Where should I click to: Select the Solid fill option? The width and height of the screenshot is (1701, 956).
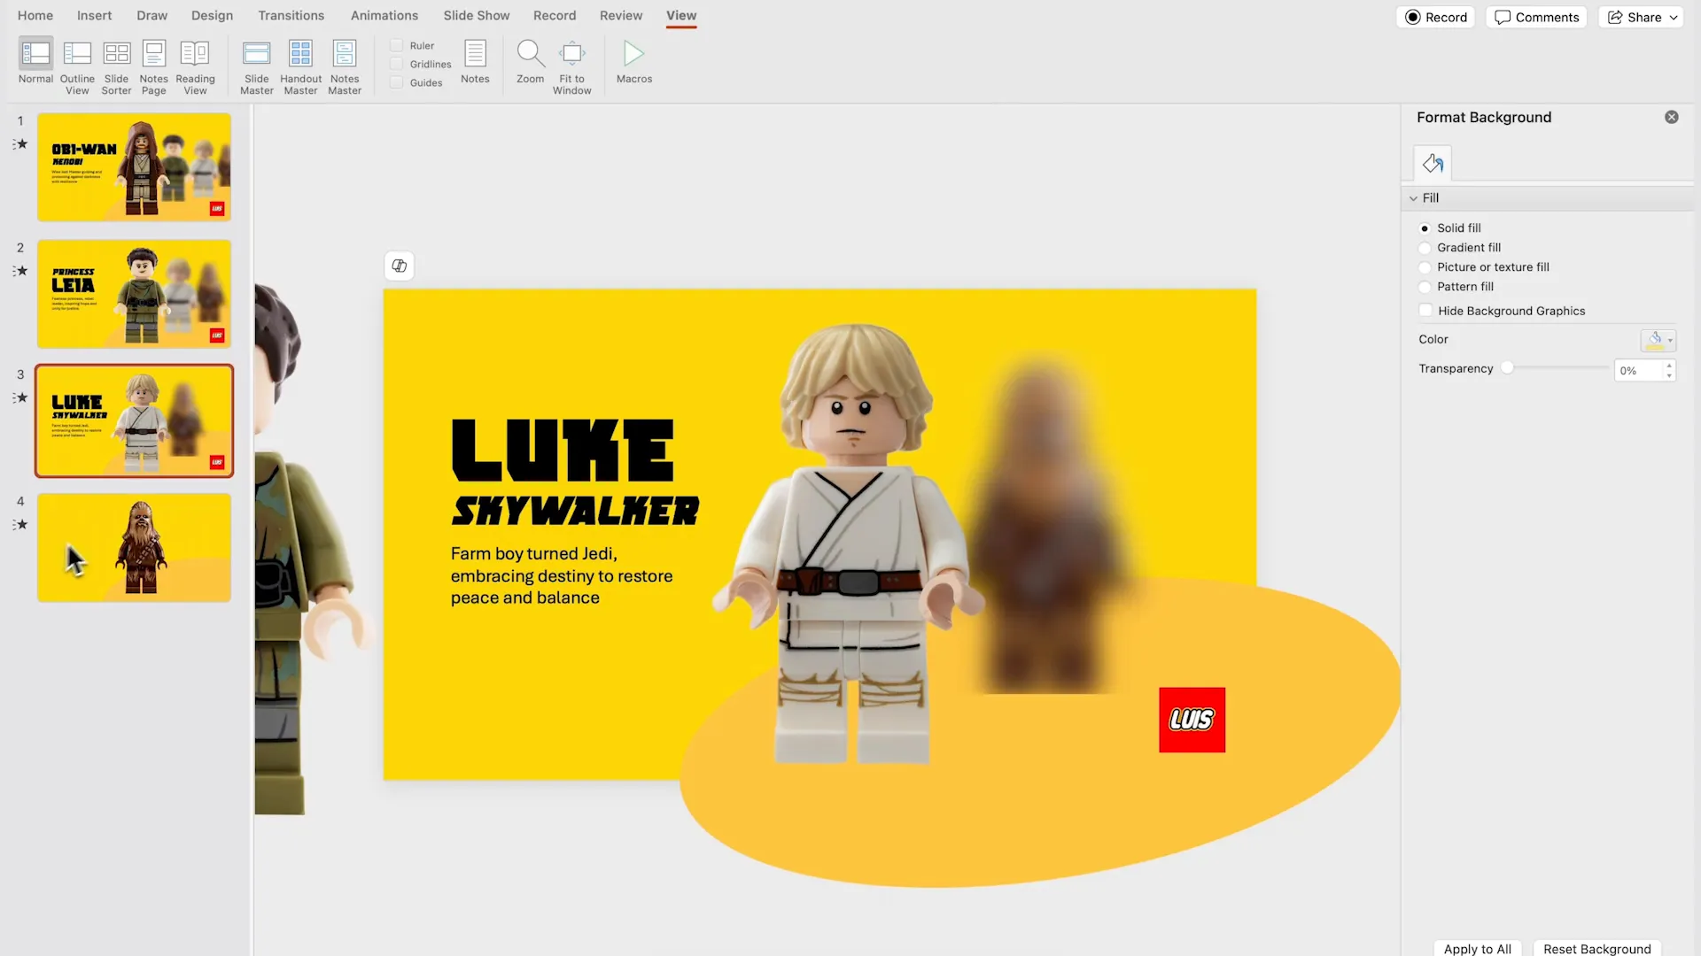click(x=1425, y=228)
